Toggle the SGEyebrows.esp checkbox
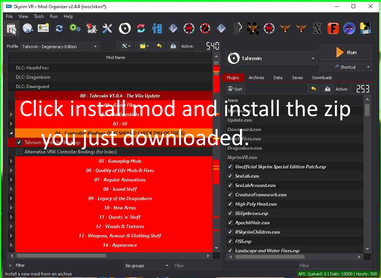This screenshot has width=381, height=278. tap(230, 213)
